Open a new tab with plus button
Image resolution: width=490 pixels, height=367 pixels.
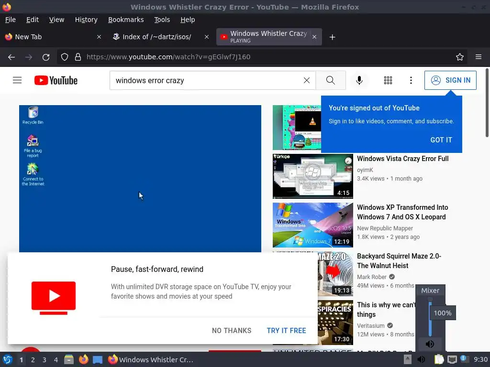point(333,37)
